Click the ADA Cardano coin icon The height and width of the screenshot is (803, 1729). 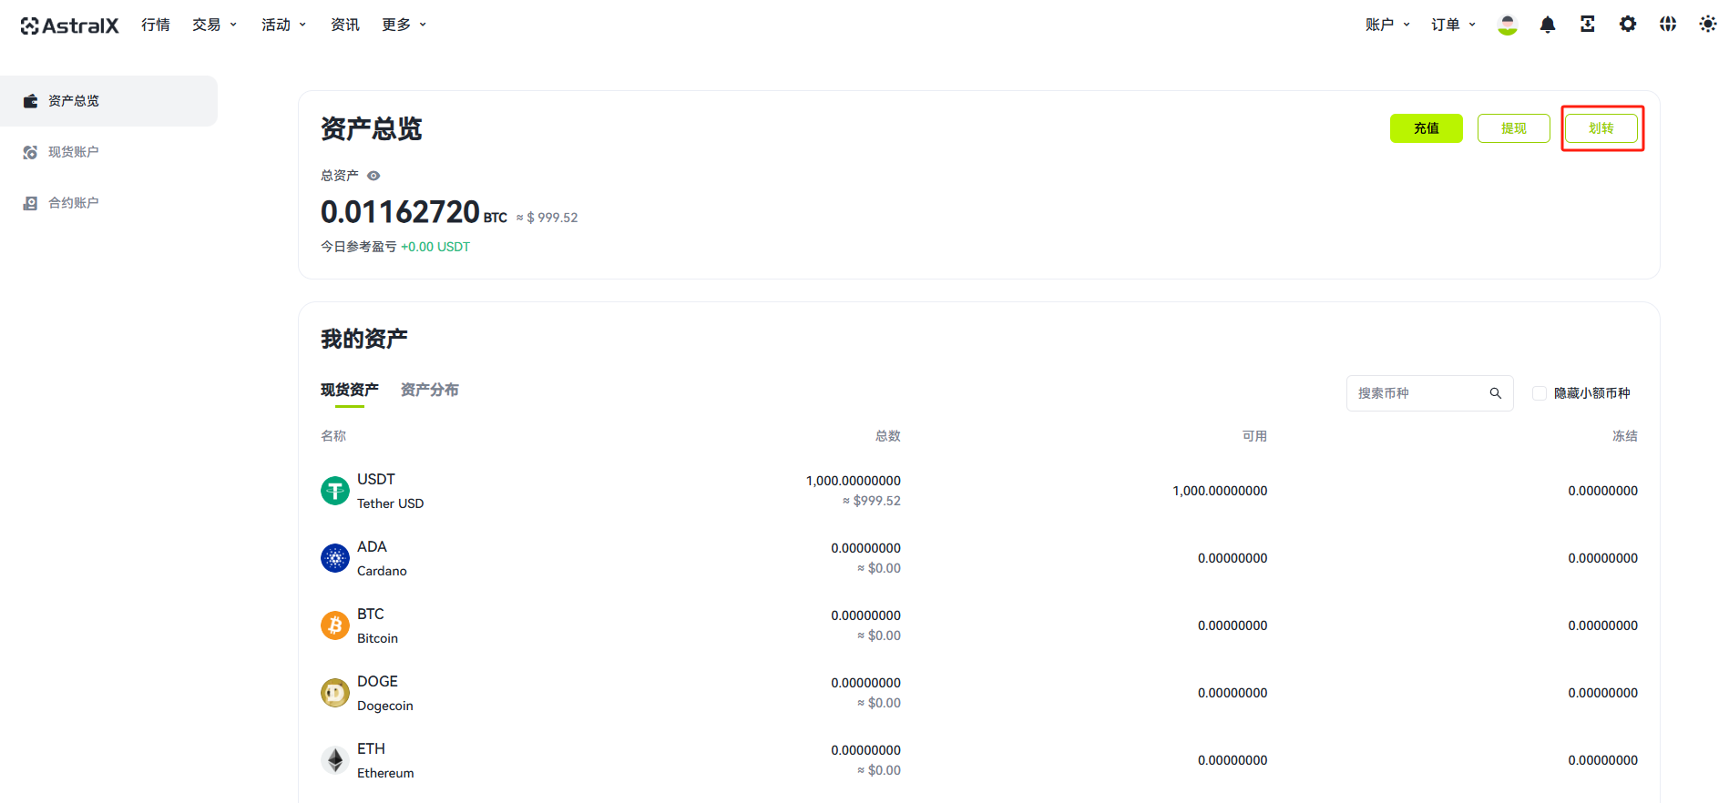(x=335, y=558)
